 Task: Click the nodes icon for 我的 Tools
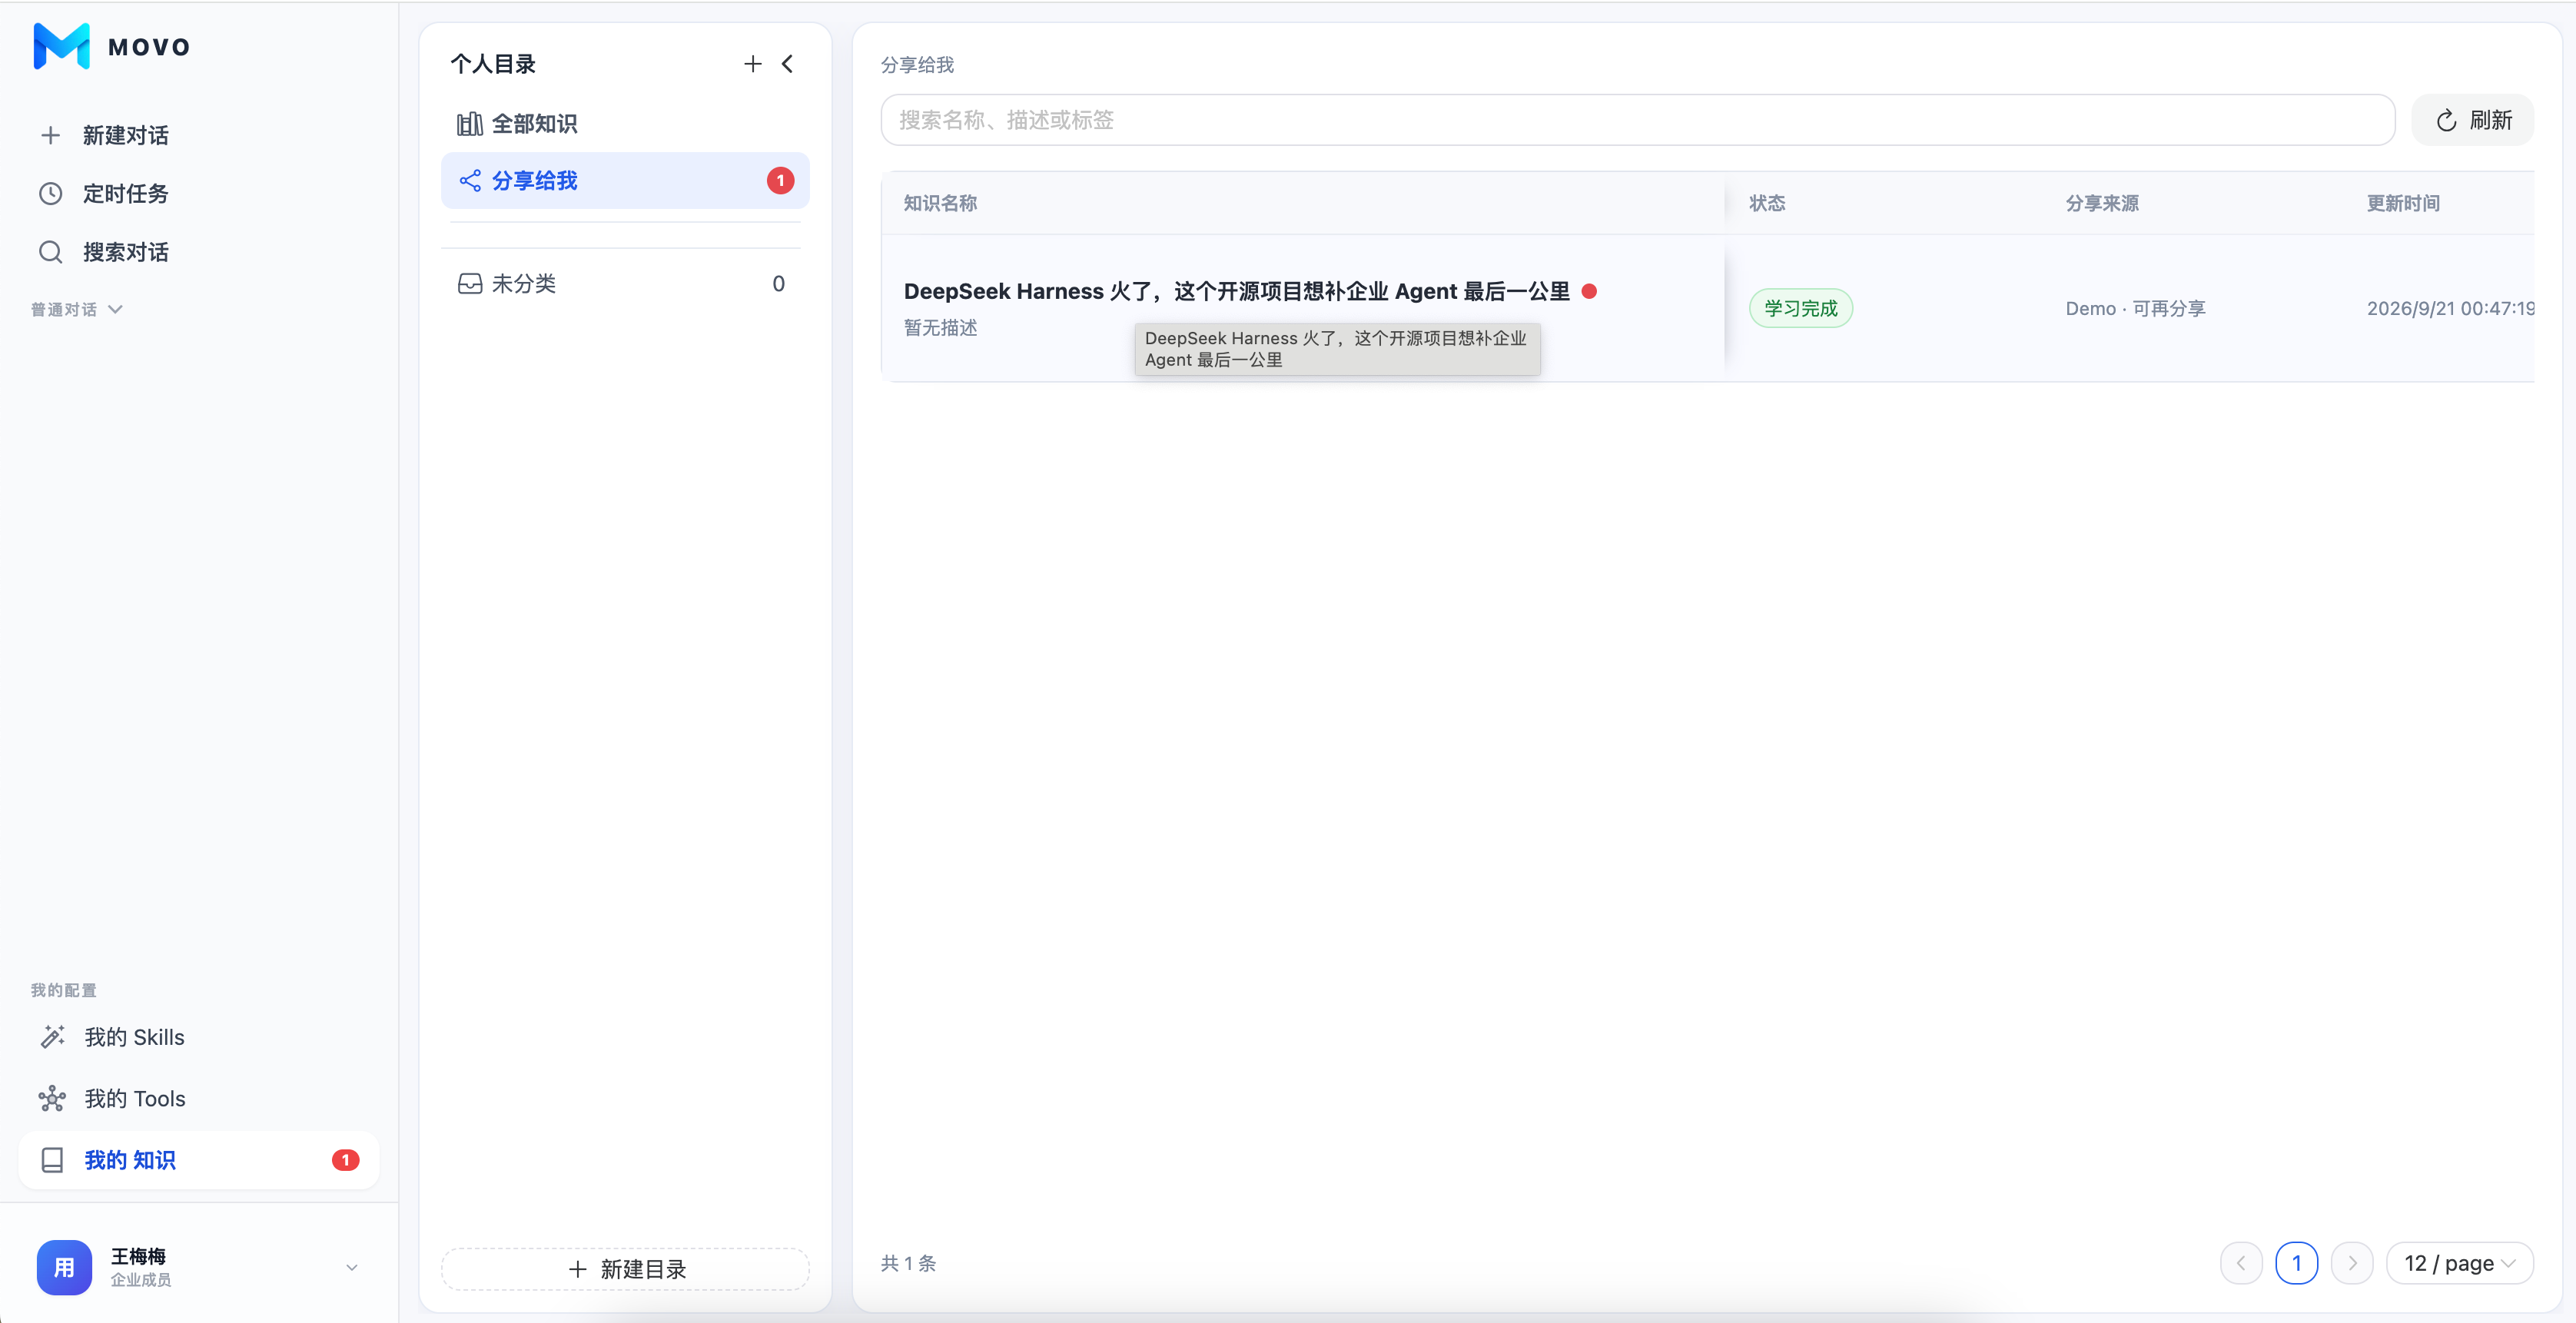pyautogui.click(x=53, y=1099)
